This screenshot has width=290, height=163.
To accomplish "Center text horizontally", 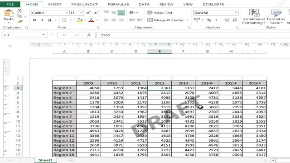I will [114, 20].
